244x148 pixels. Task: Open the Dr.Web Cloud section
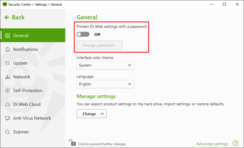27,104
